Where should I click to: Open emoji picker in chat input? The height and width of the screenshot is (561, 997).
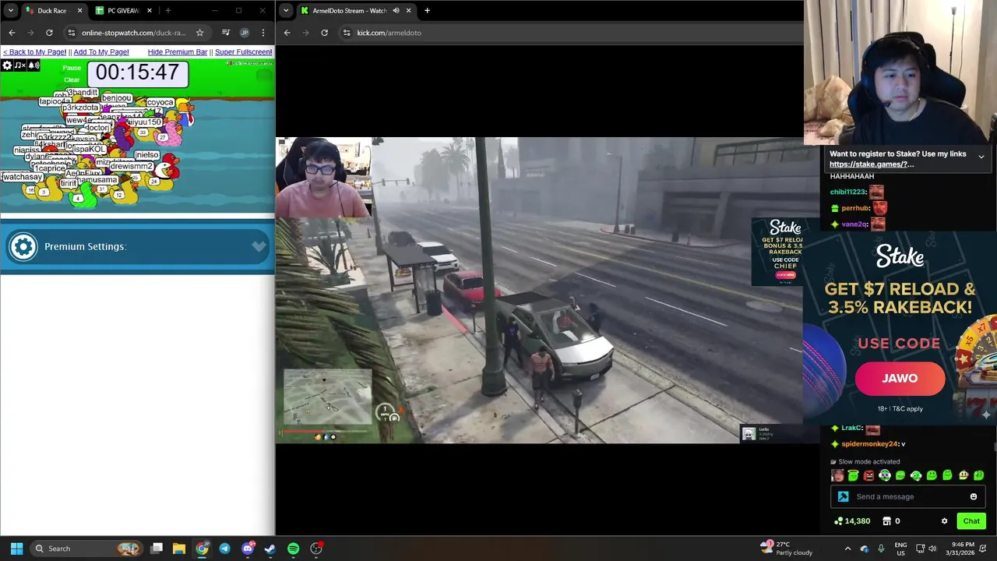point(974,496)
